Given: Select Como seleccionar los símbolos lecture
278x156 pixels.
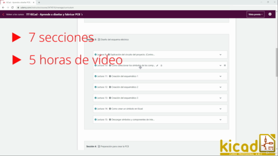Looking at the screenshot, I should (133, 65).
